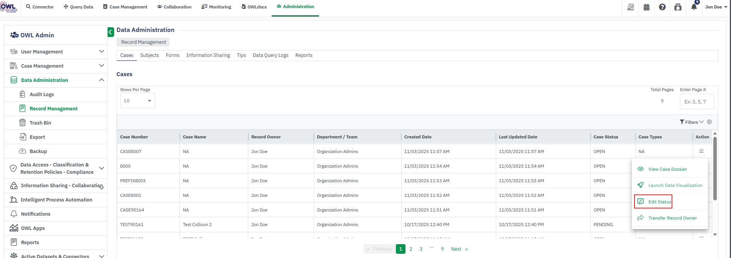Screen dimensions: 731x258
Task: Open the table settings gear icon
Action: (709, 122)
